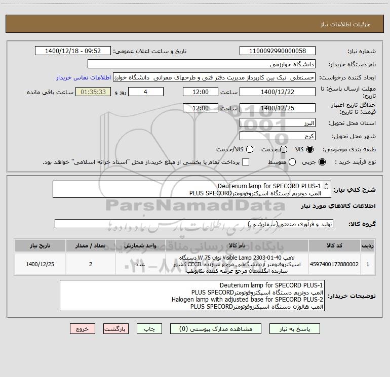Click the remaining time field 01:35:33
Image resolution: width=390 pixels, height=377 pixels.
[x=93, y=92]
